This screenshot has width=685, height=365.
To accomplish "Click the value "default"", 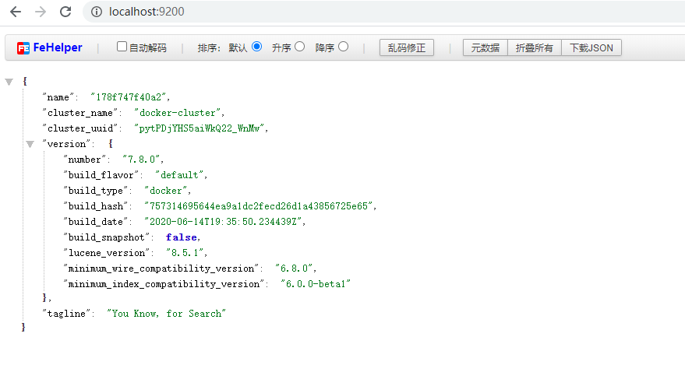I will point(179,175).
